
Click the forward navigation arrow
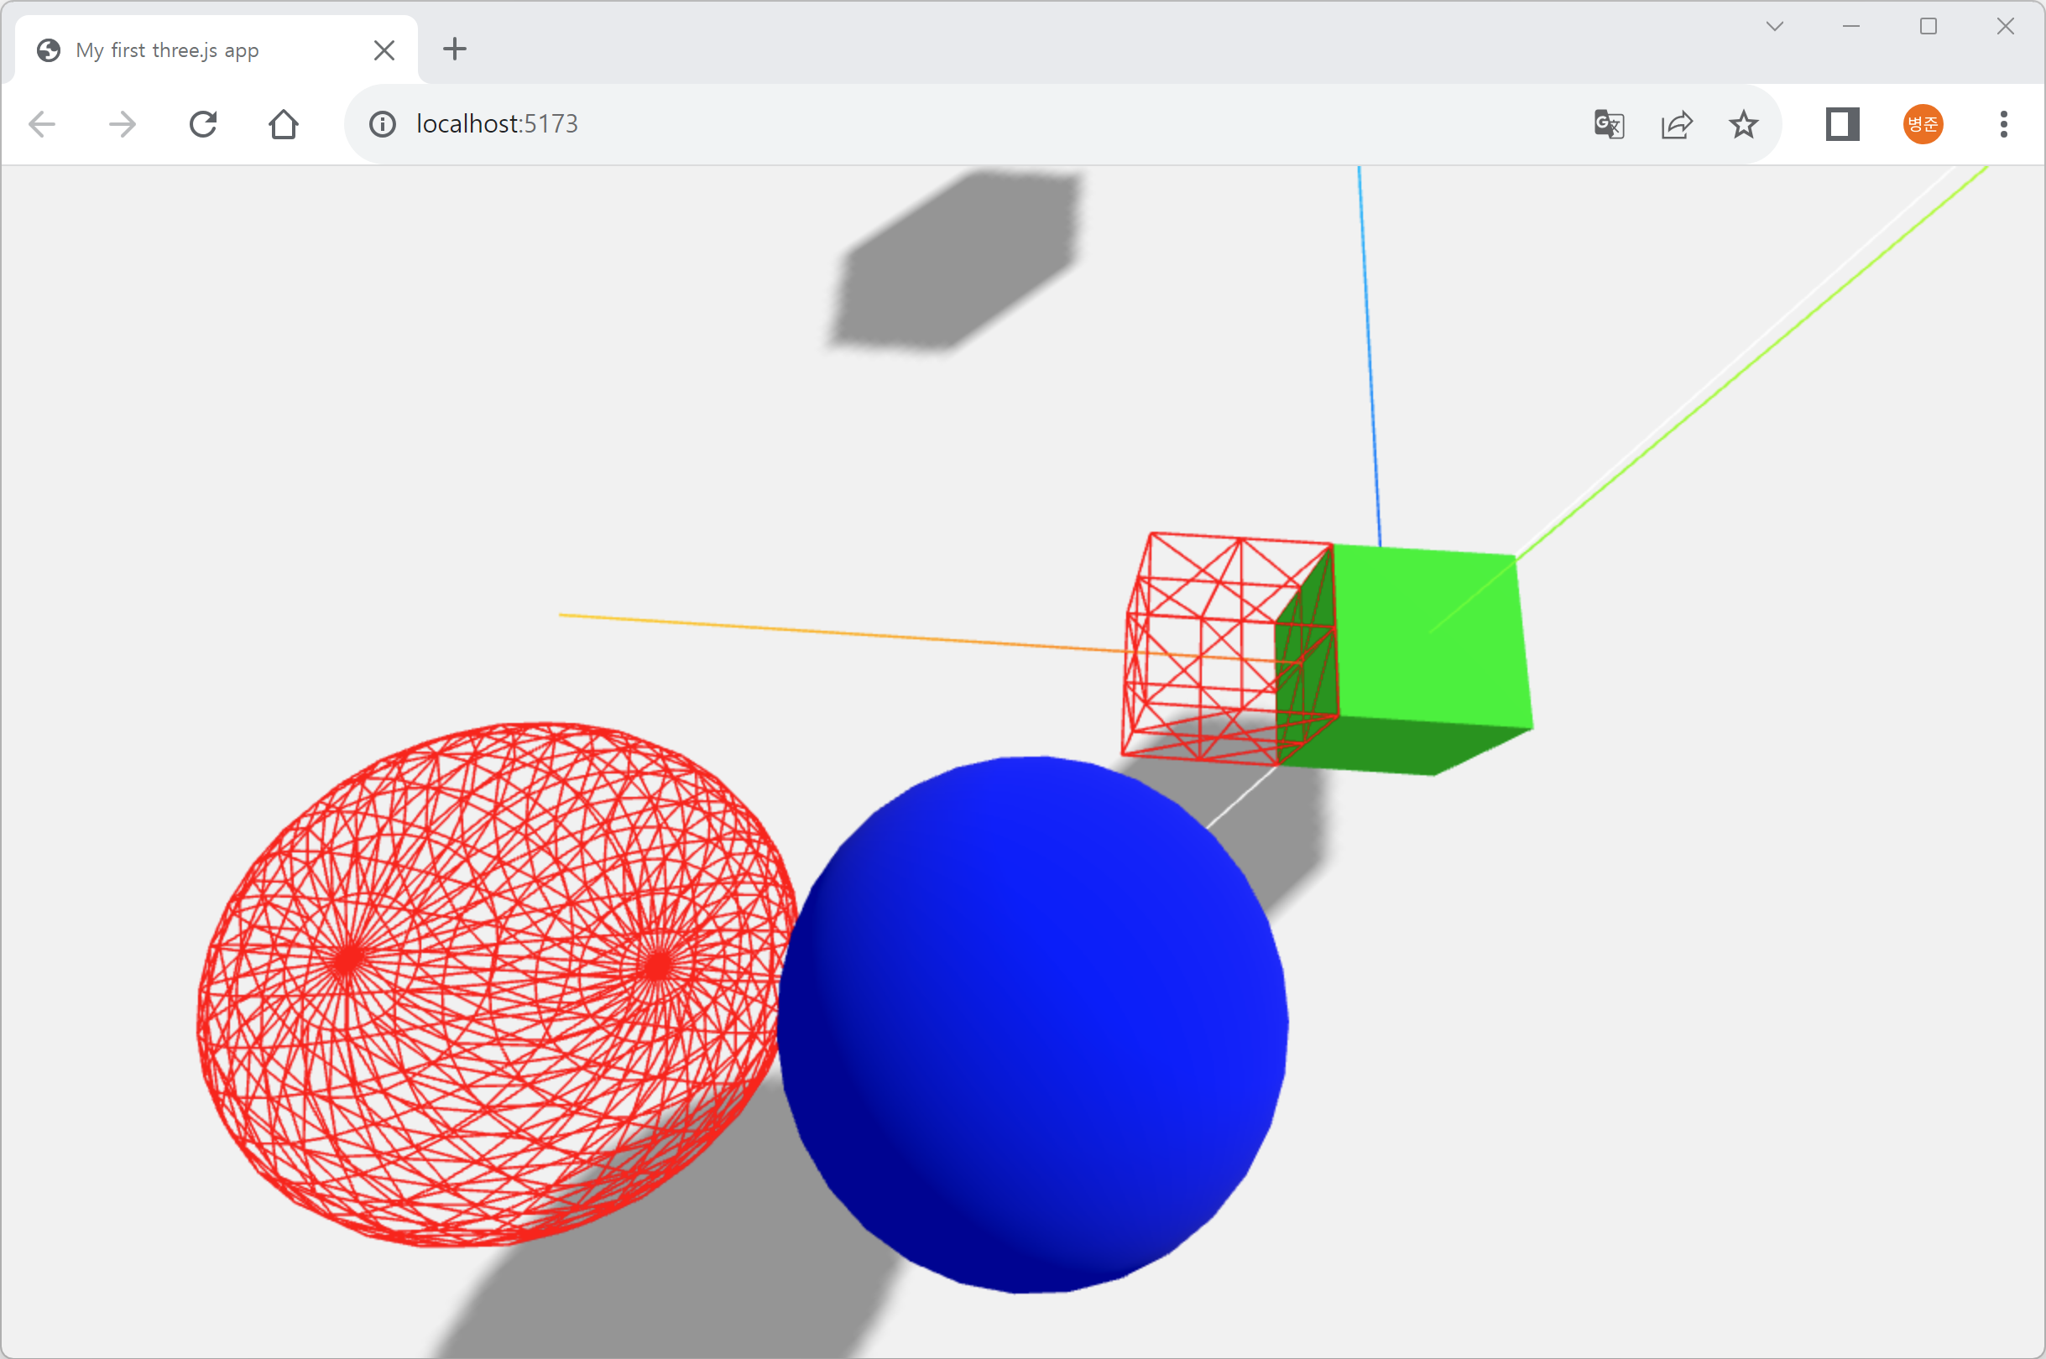(123, 124)
